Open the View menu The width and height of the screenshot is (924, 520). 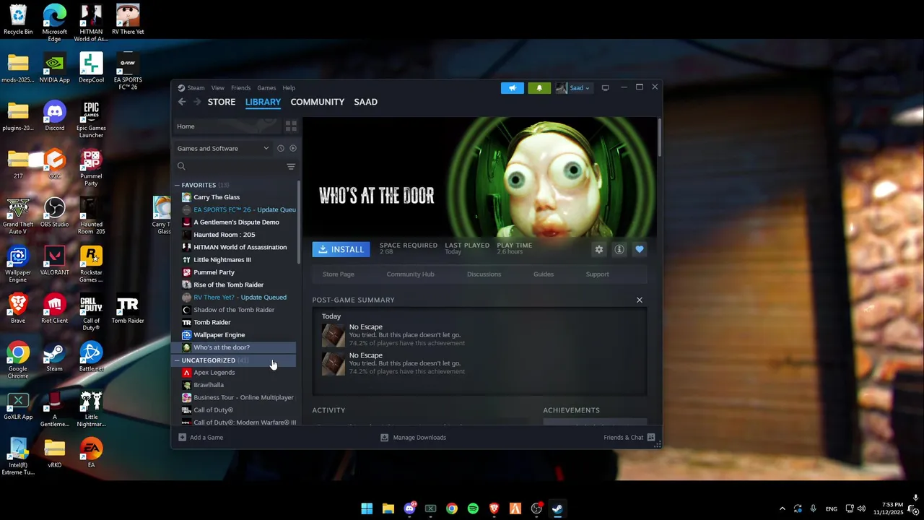[217, 88]
